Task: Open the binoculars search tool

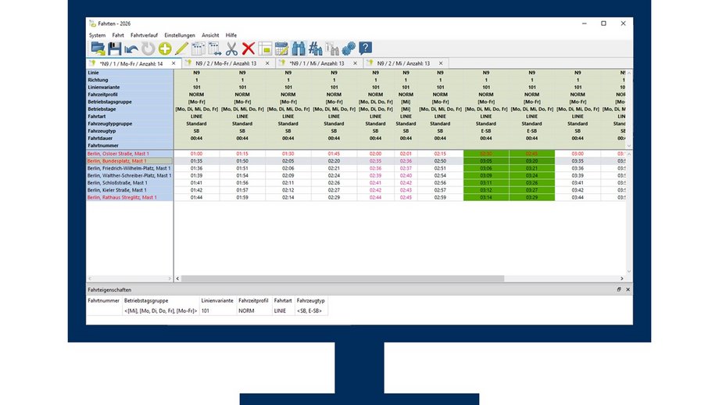Action: [299, 48]
